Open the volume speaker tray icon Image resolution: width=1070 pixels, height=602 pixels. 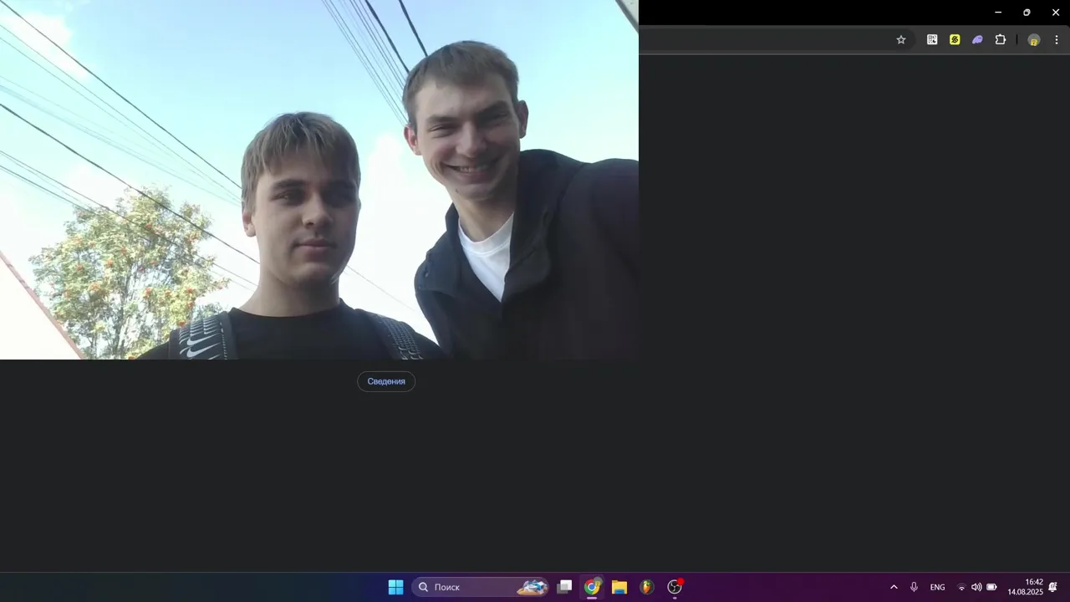pyautogui.click(x=976, y=587)
